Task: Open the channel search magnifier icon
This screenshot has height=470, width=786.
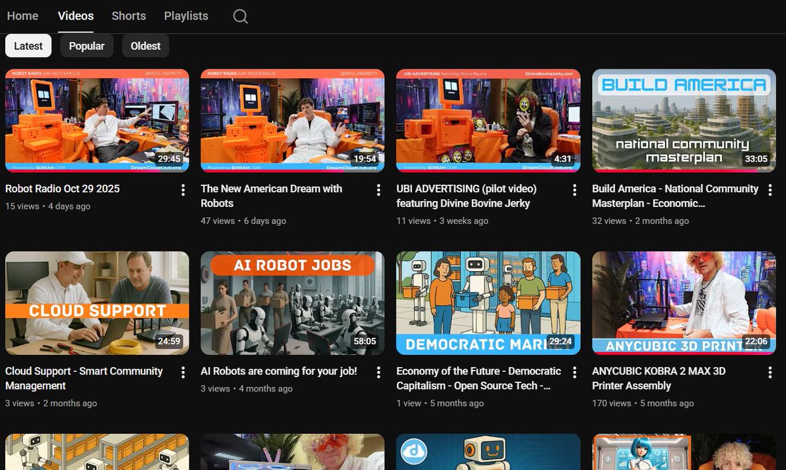Action: pyautogui.click(x=240, y=16)
